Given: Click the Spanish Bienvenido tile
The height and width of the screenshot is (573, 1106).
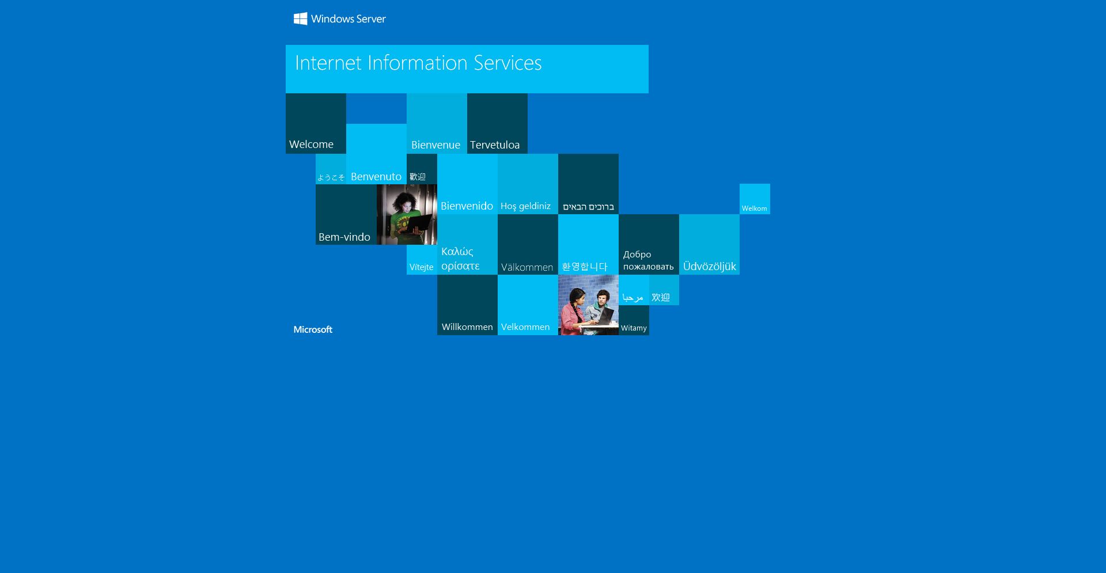Looking at the screenshot, I should pyautogui.click(x=467, y=184).
